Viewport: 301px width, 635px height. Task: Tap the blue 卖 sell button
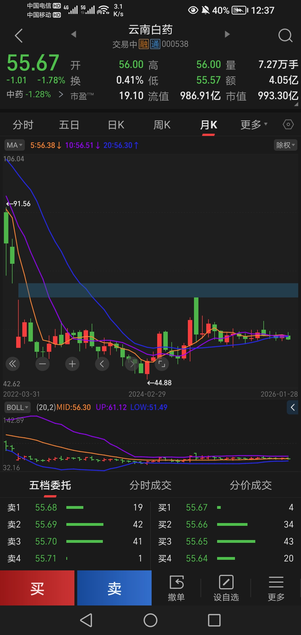point(114,588)
